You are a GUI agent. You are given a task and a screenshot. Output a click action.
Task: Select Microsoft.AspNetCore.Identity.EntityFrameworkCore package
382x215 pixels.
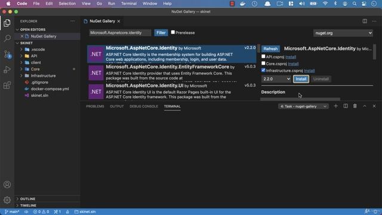(x=172, y=72)
